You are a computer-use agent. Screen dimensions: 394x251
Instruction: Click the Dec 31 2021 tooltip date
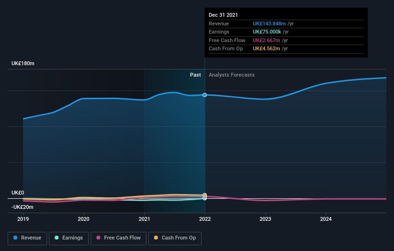coord(223,15)
